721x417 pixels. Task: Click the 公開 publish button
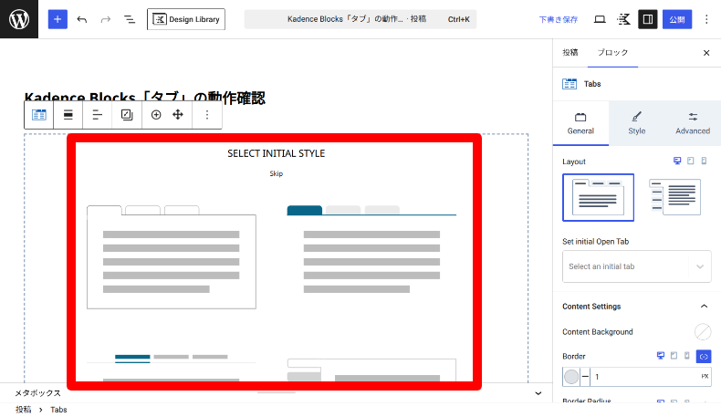tap(677, 19)
